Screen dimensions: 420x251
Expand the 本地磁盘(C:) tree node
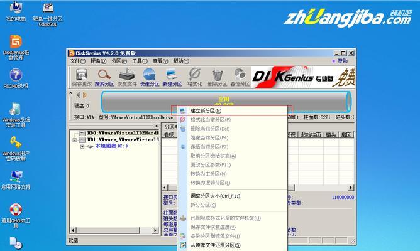tap(82, 146)
